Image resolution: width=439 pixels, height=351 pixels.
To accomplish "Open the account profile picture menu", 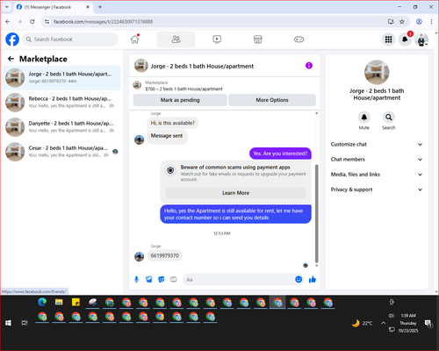I will point(421,39).
